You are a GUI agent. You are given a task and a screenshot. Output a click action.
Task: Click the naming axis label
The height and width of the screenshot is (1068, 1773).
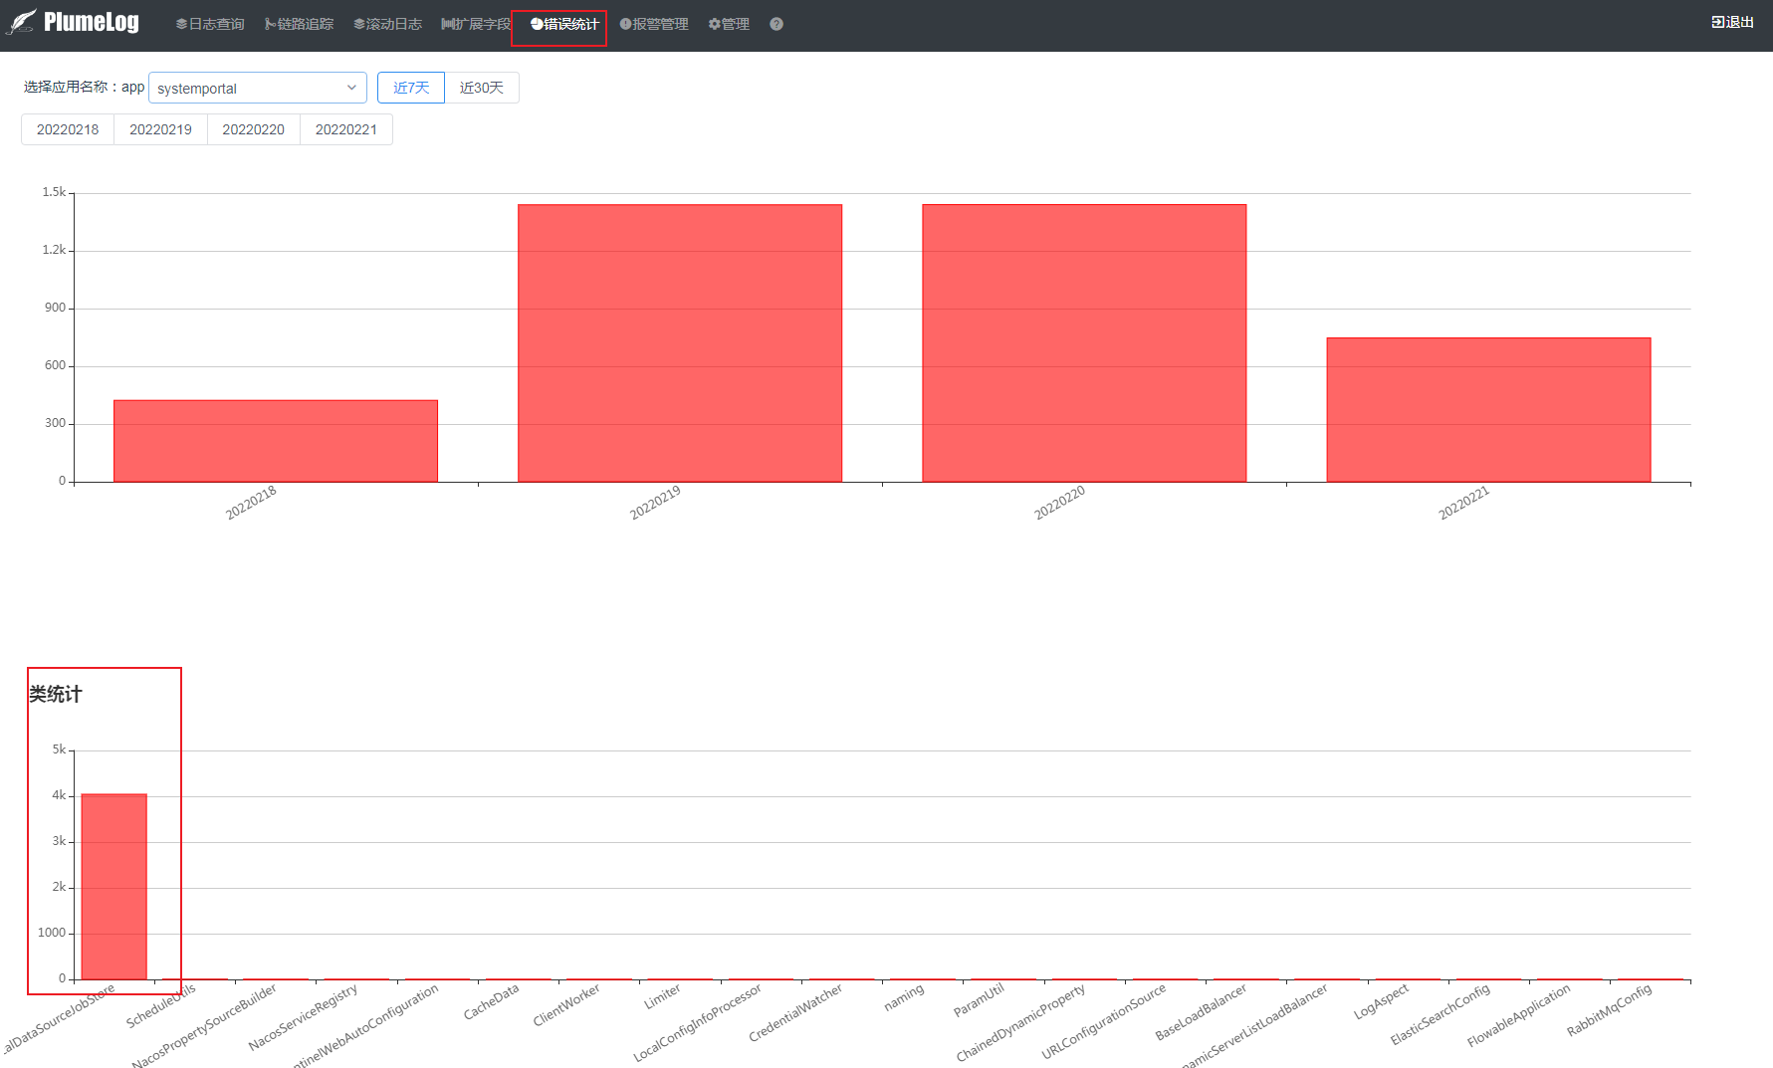tap(904, 998)
